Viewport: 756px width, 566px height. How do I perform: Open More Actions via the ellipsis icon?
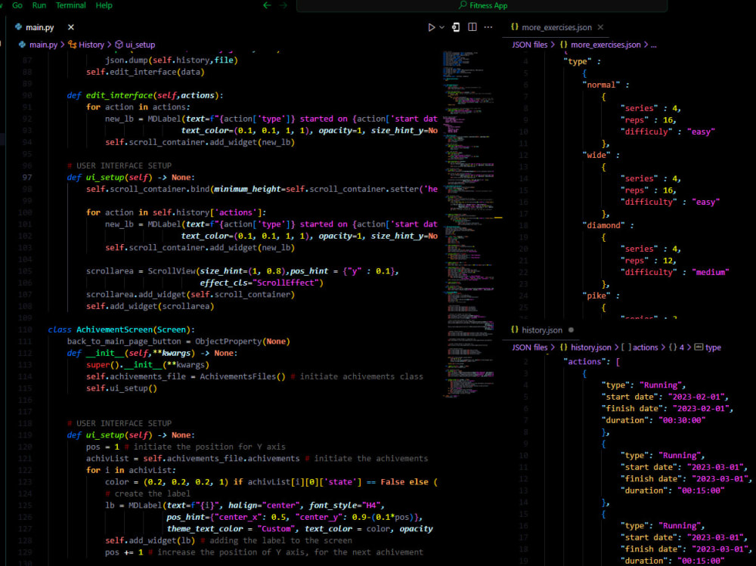click(488, 27)
